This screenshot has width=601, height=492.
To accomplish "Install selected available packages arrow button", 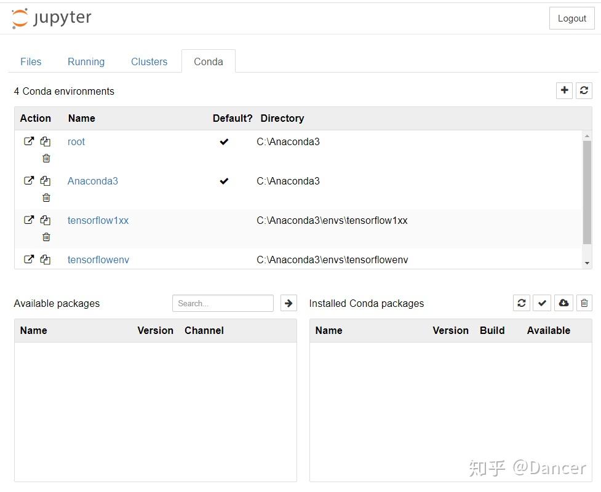I will click(x=289, y=303).
